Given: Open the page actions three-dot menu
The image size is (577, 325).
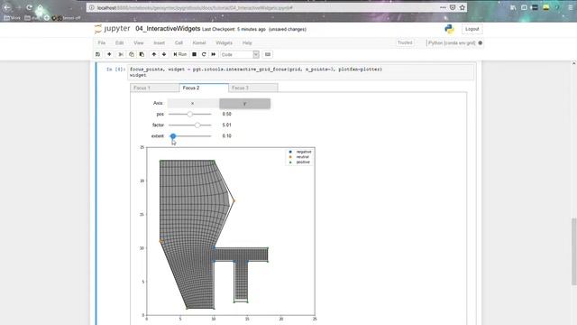Looking at the screenshot, I should [x=443, y=7].
